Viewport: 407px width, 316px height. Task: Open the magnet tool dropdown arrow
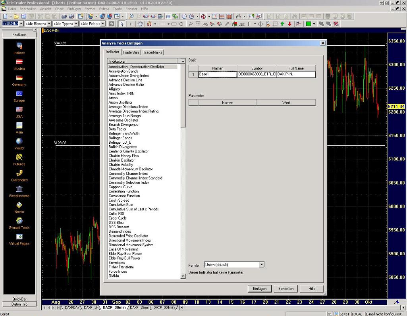(155, 24)
